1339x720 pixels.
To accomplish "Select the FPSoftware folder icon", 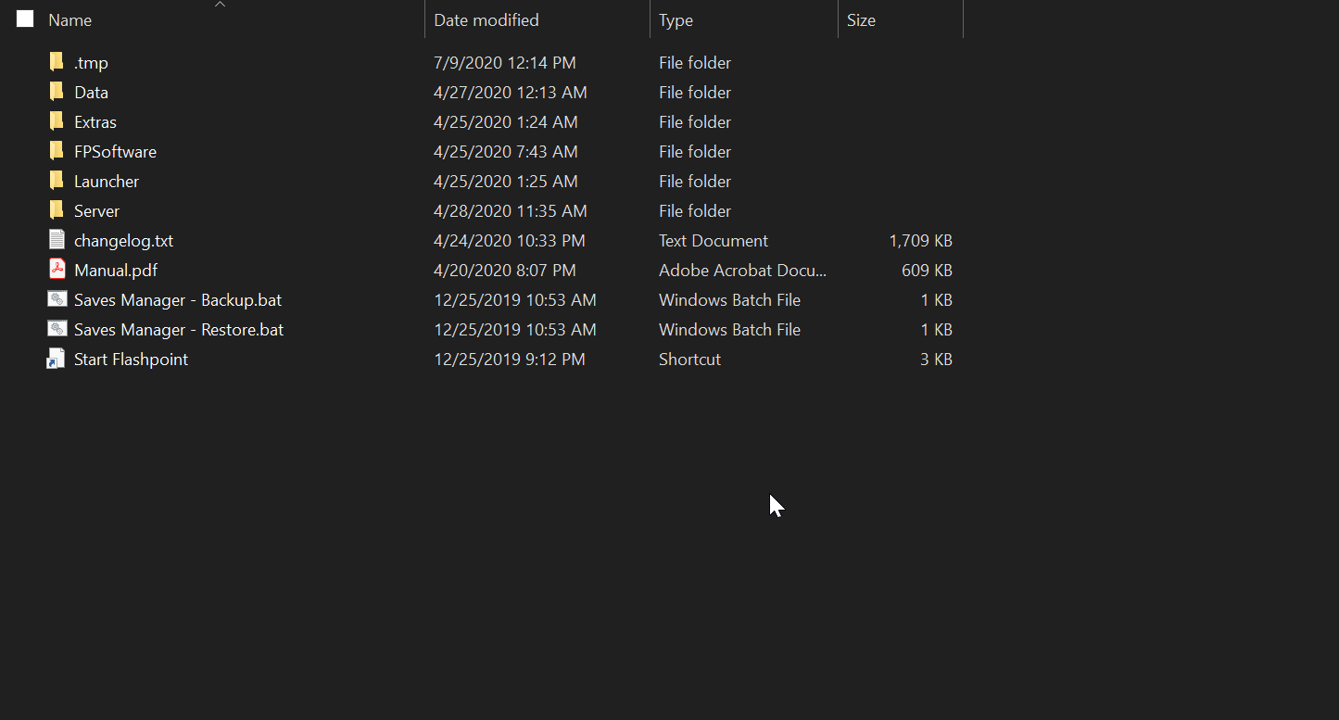I will pyautogui.click(x=56, y=151).
